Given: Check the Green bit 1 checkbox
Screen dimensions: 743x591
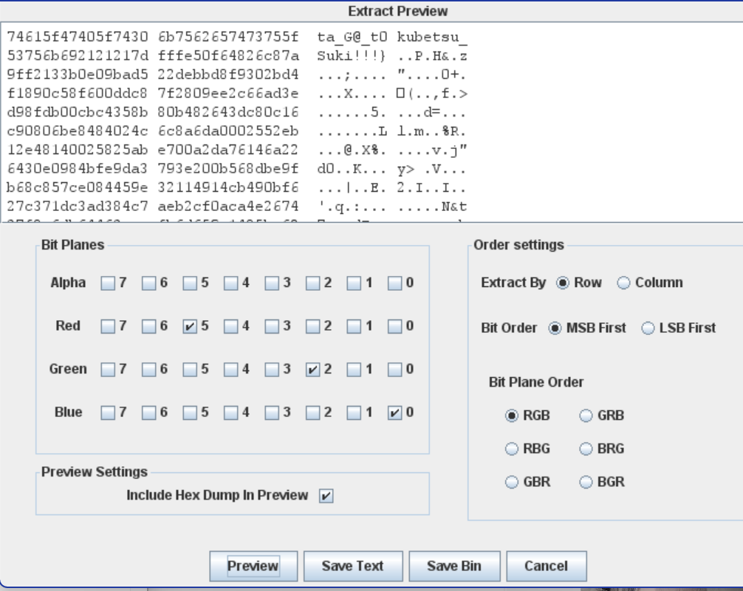Looking at the screenshot, I should [x=354, y=370].
